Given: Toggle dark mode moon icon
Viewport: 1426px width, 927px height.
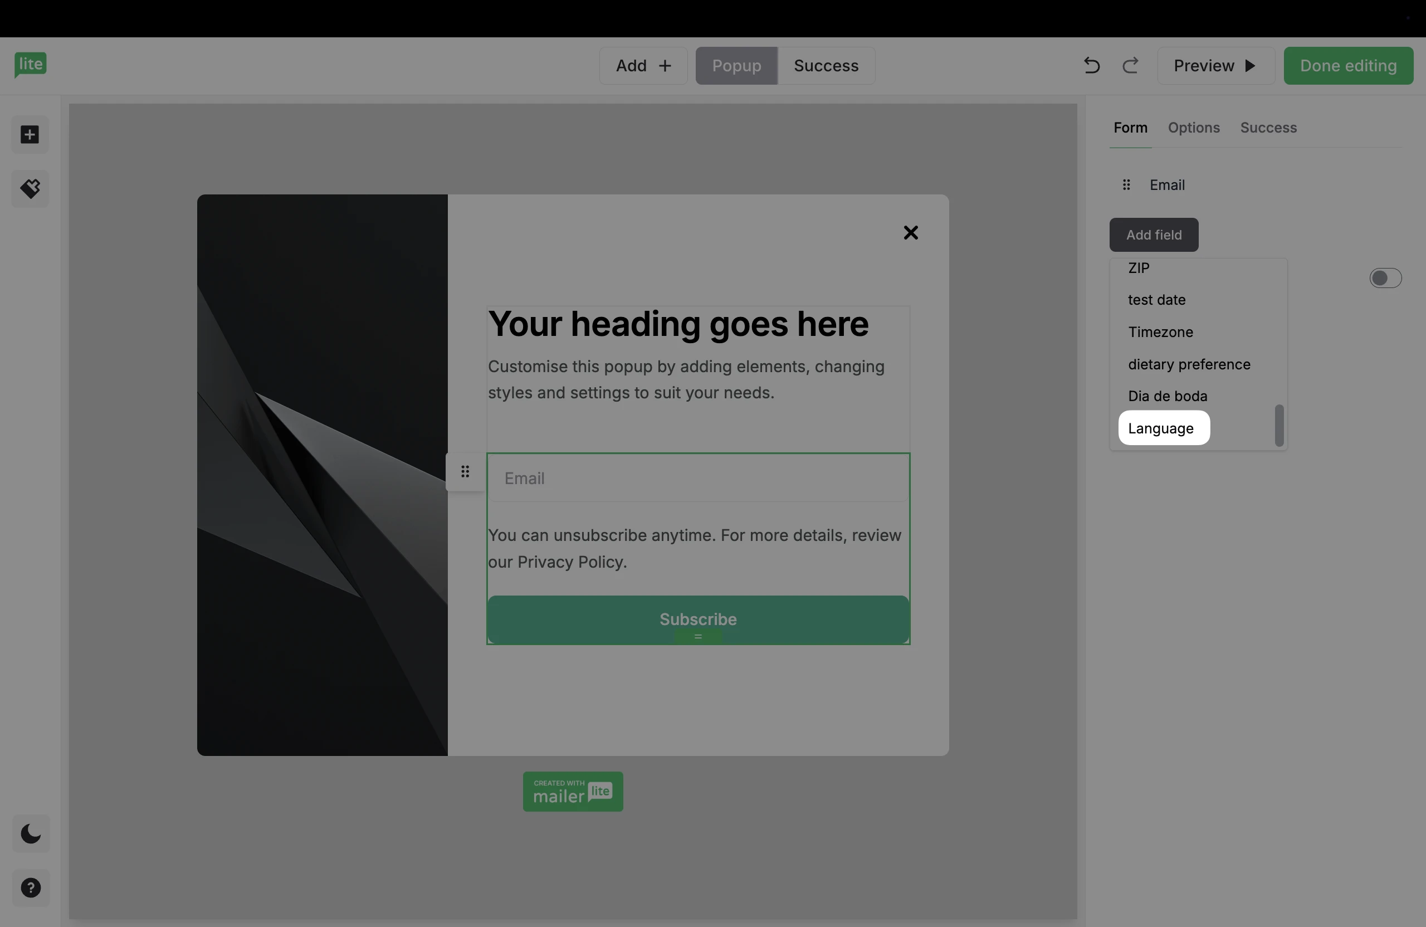Looking at the screenshot, I should pyautogui.click(x=31, y=833).
